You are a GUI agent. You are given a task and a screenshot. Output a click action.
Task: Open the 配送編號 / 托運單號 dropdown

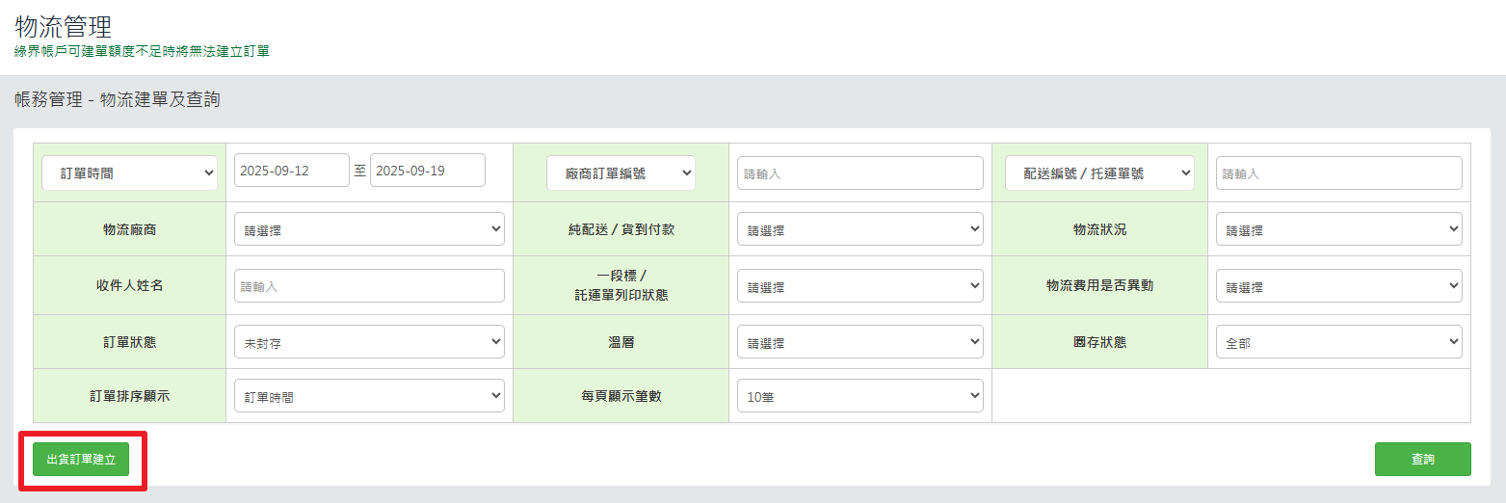click(x=1099, y=173)
